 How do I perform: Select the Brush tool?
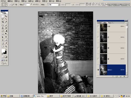[6, 25]
